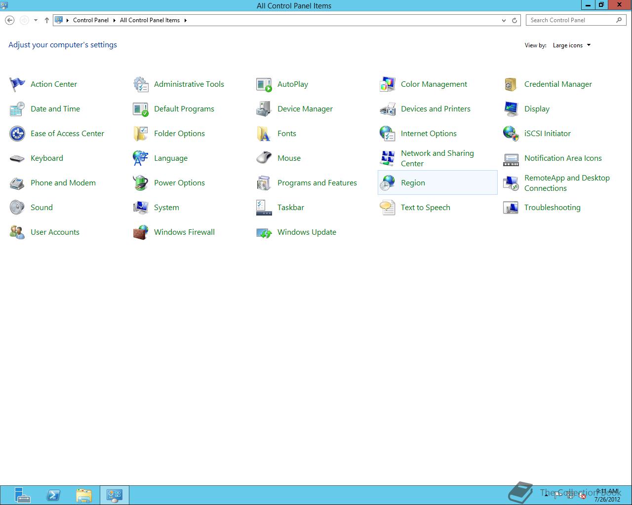
Task: Open the Color Management icon
Action: tap(388, 84)
